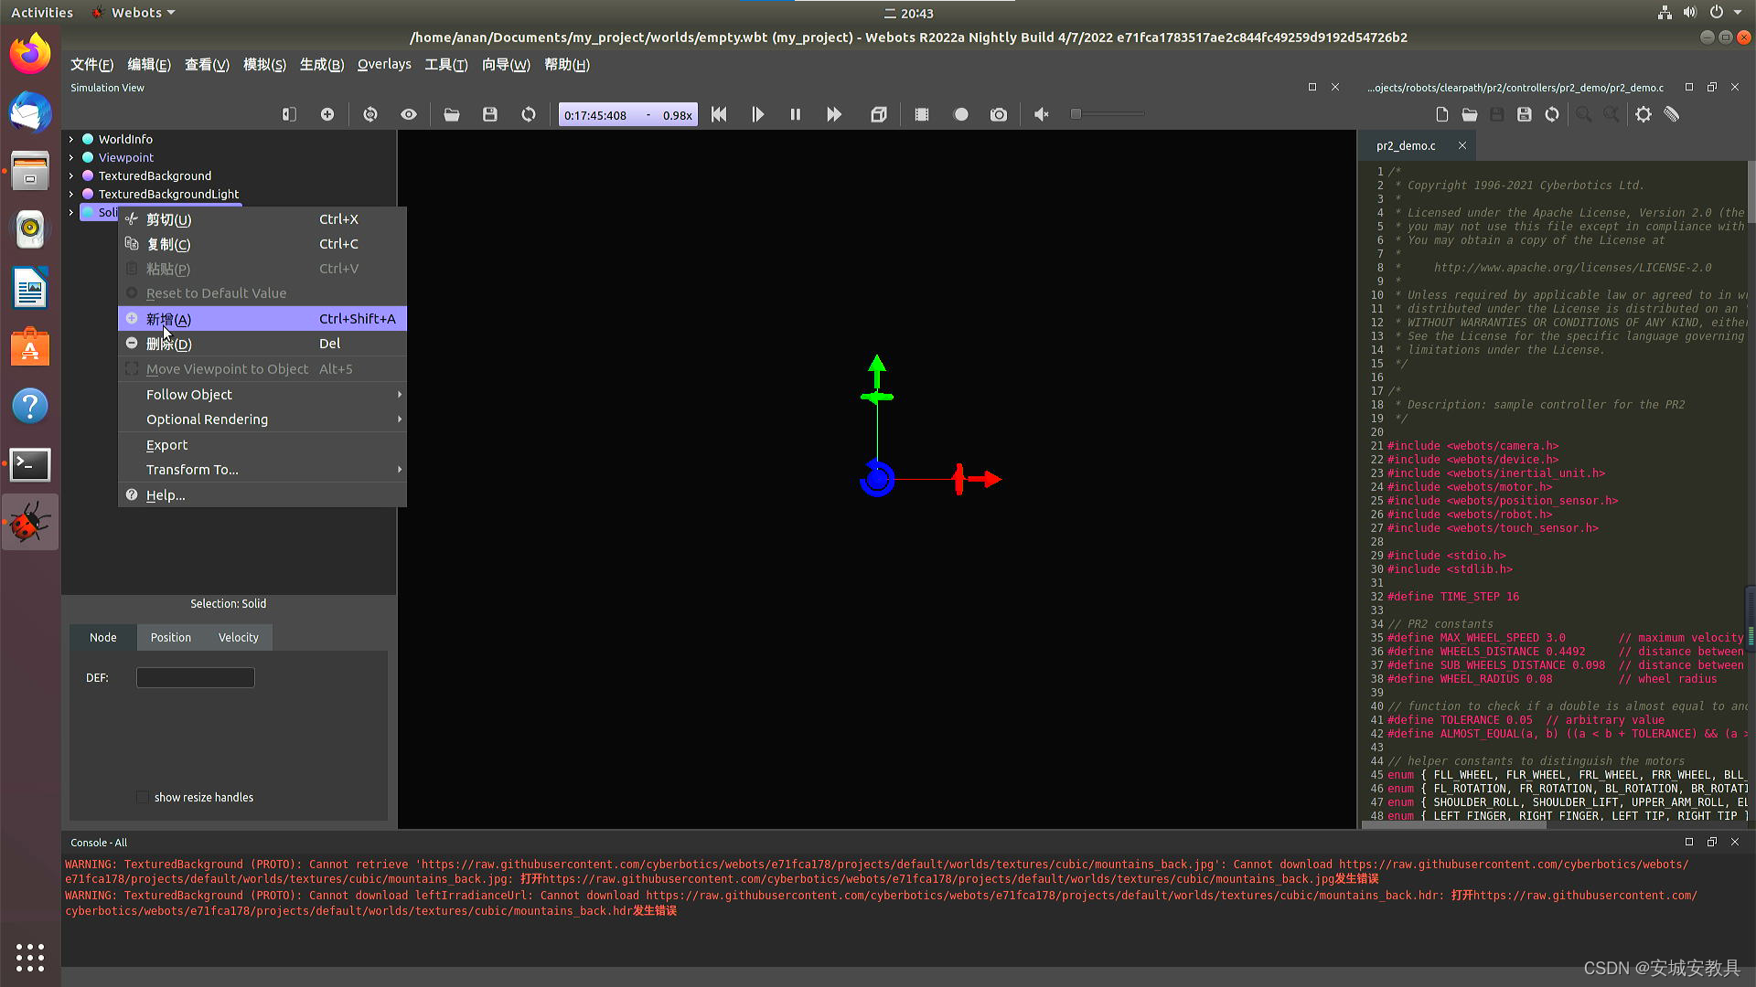1756x987 pixels.
Task: Take a screenshot with camera icon
Action: 999,114
